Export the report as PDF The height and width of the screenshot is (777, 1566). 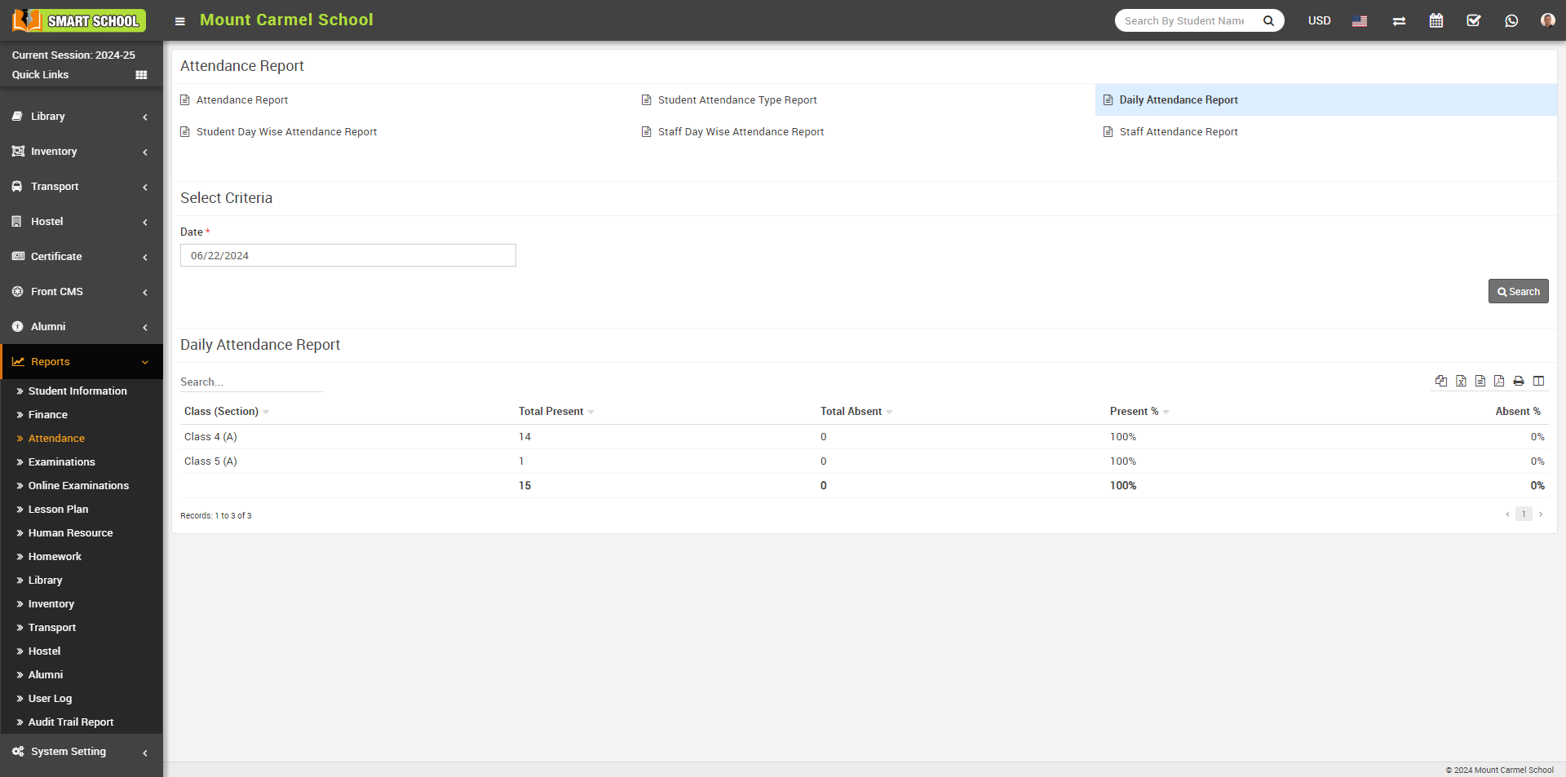[x=1499, y=381]
